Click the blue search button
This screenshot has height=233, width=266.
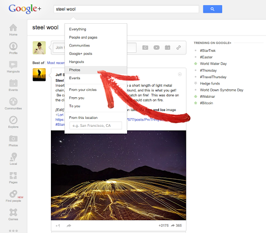coord(212,9)
